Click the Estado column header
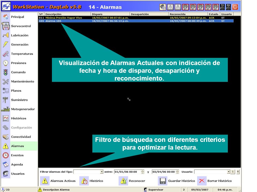This screenshot has width=257, height=192. tap(214, 14)
